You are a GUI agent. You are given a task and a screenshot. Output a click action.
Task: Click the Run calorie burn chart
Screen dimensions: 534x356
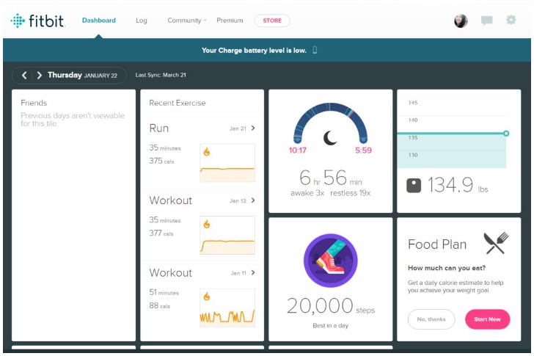(227, 163)
